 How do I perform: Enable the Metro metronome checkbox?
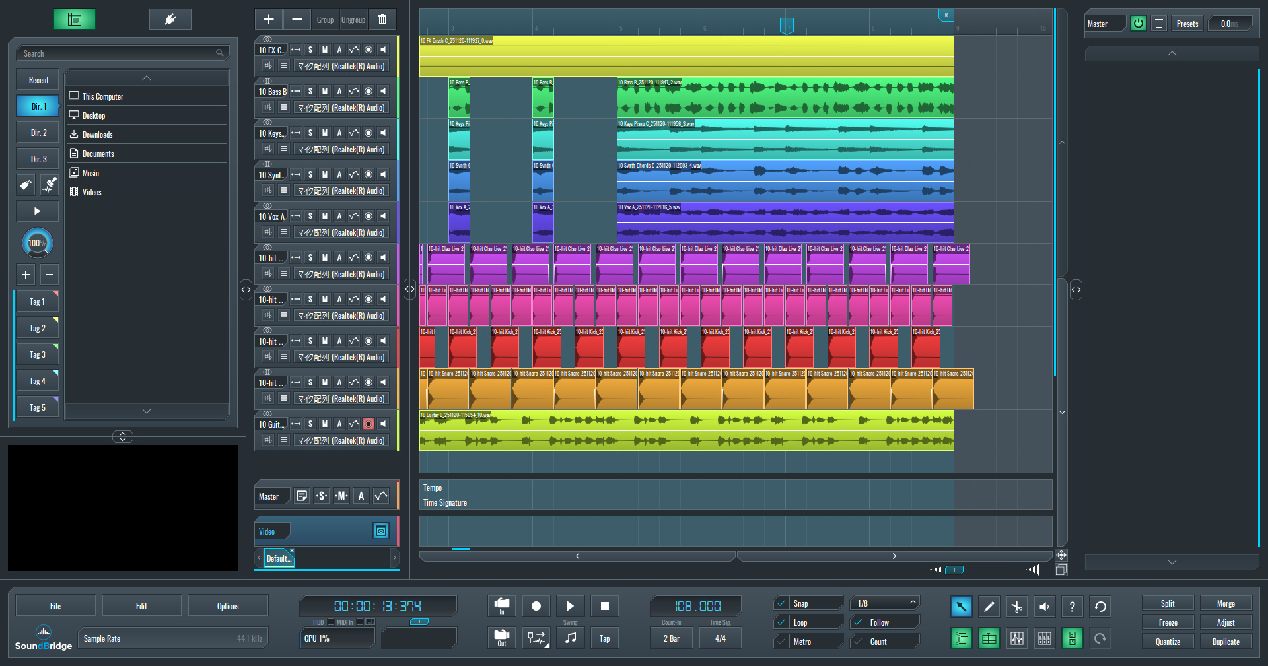781,642
